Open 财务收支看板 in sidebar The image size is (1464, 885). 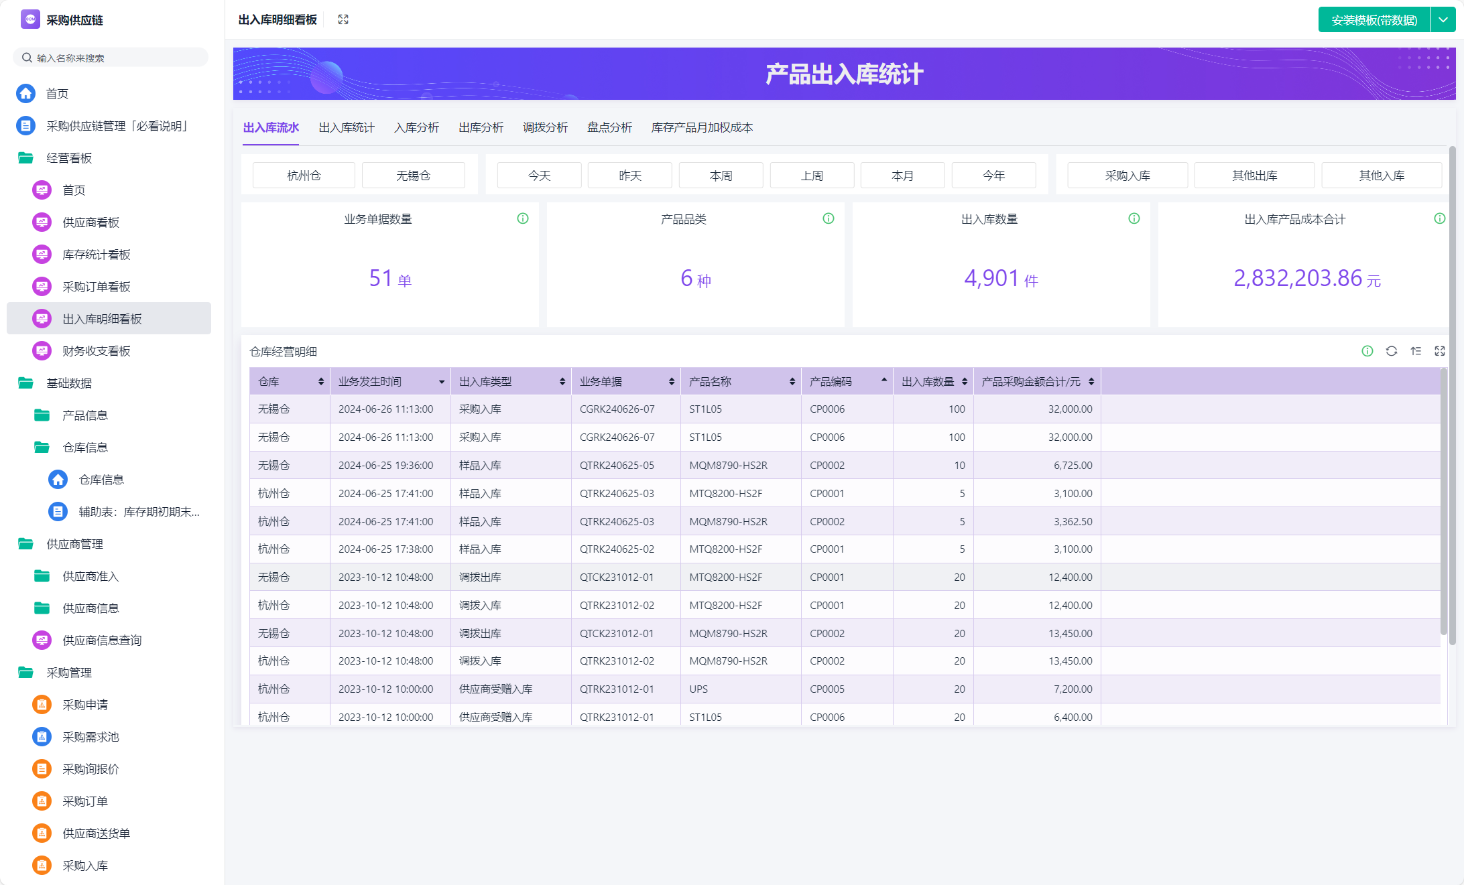pyautogui.click(x=97, y=351)
